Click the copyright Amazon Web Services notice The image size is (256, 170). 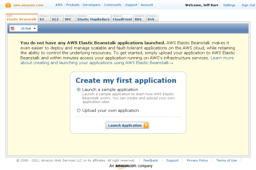pos(76,160)
